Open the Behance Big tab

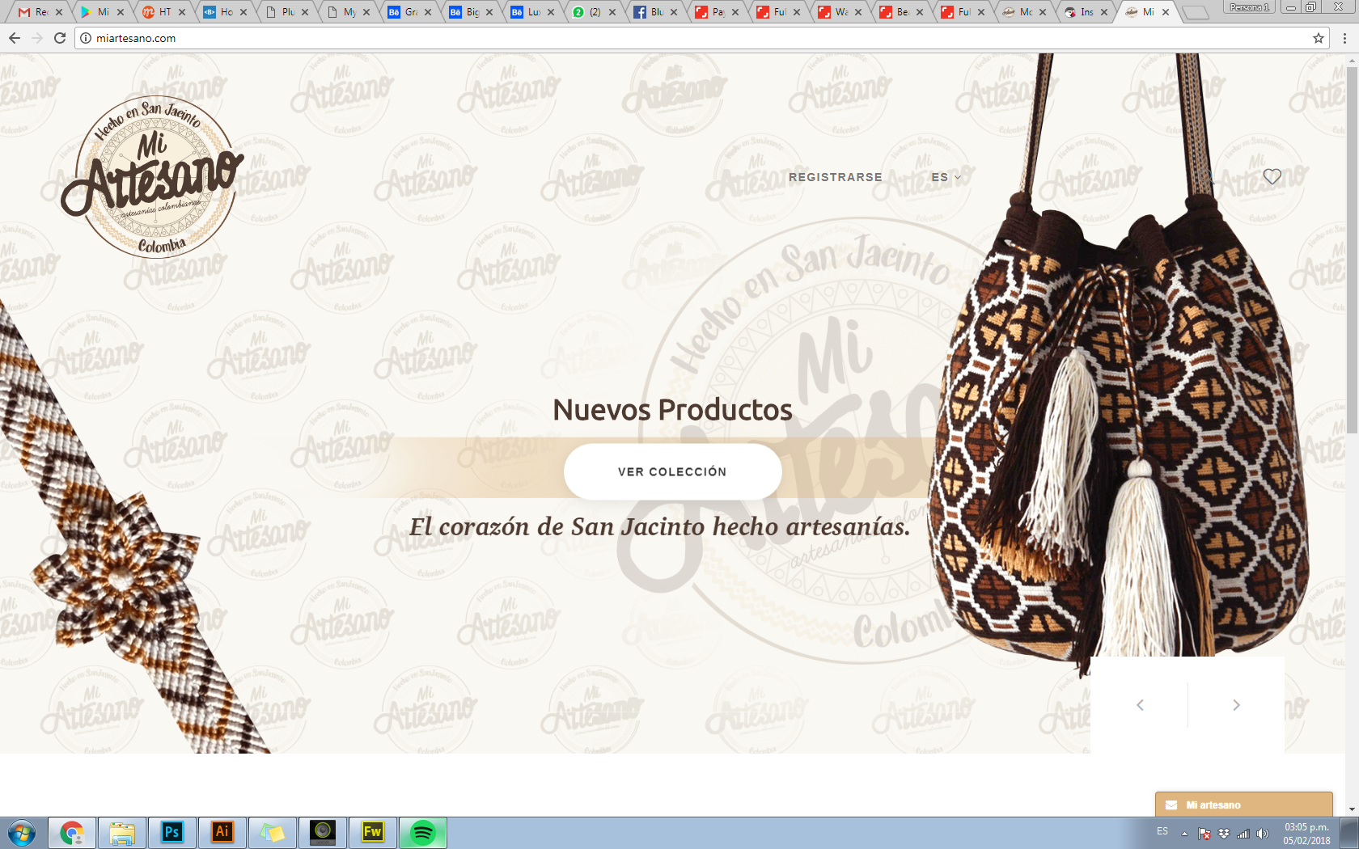click(x=469, y=12)
